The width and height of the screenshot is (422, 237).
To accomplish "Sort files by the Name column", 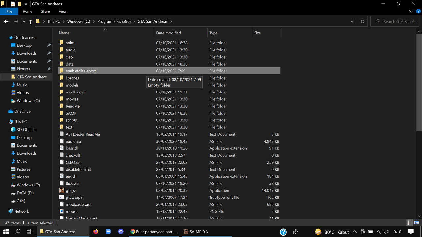I will pos(105,33).
